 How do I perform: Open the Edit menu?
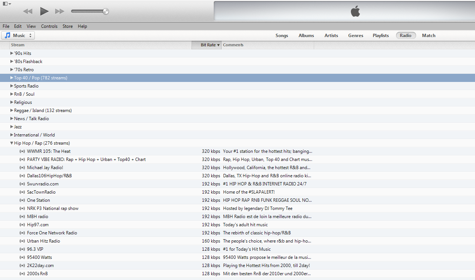pyautogui.click(x=18, y=26)
